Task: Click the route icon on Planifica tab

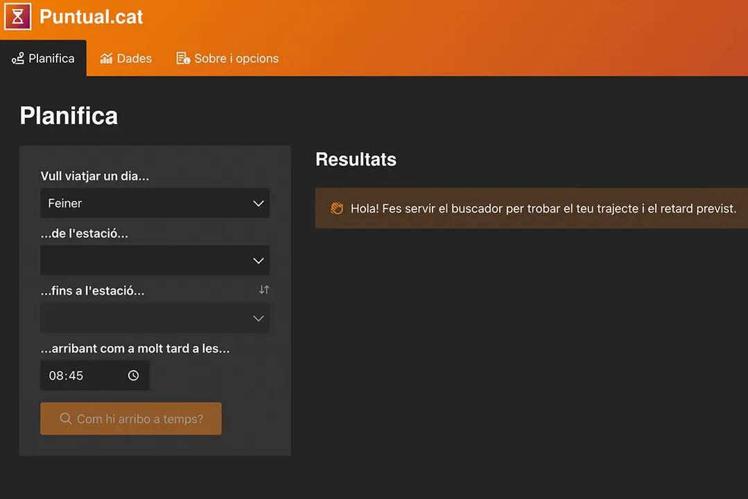Action: point(18,59)
